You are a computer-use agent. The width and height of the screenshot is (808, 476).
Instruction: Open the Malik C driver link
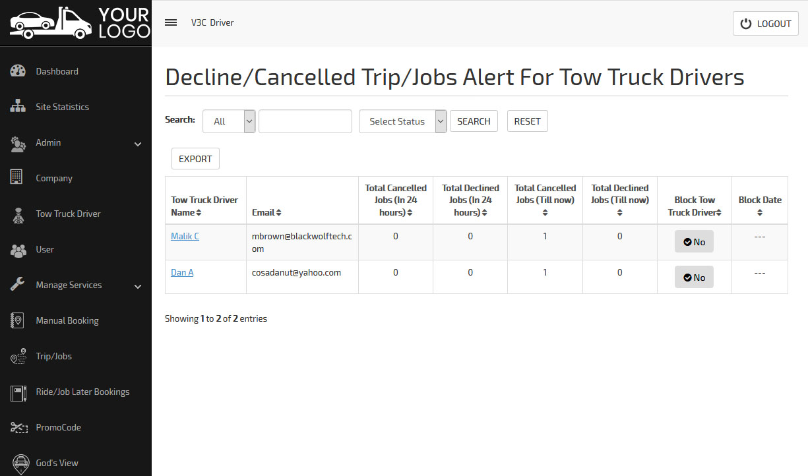[x=185, y=236]
